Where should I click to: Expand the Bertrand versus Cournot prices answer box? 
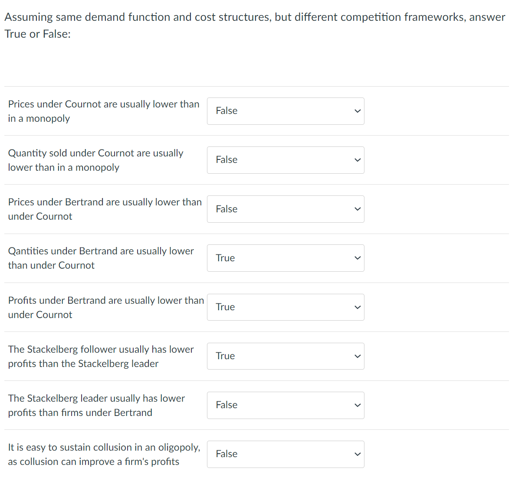coord(285,209)
